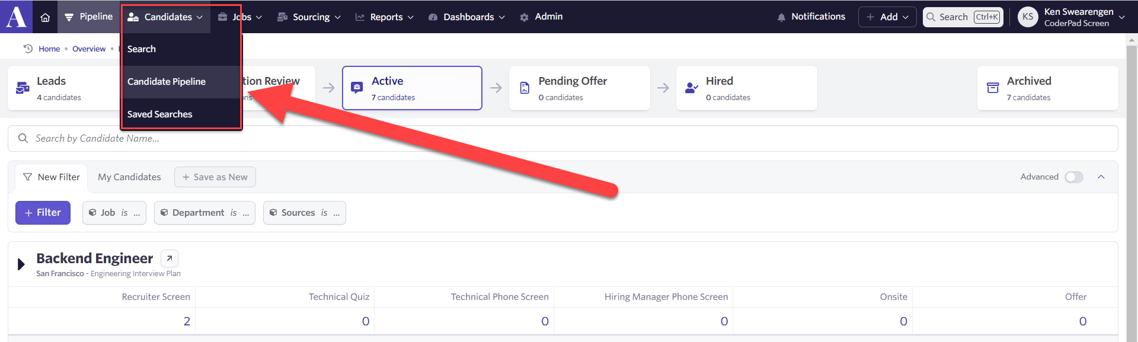Click the purple Filter button
This screenshot has height=342, width=1138.
click(43, 213)
